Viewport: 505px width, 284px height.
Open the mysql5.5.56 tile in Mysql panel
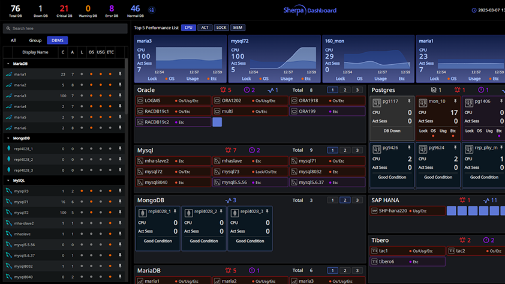coord(250,183)
